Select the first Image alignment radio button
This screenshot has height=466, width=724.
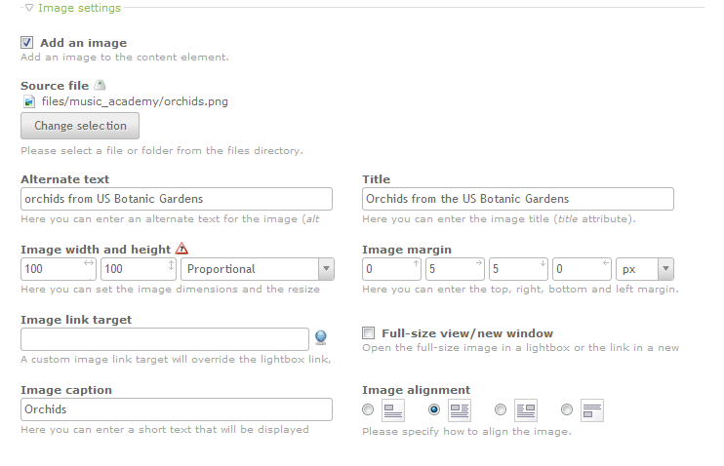click(368, 409)
